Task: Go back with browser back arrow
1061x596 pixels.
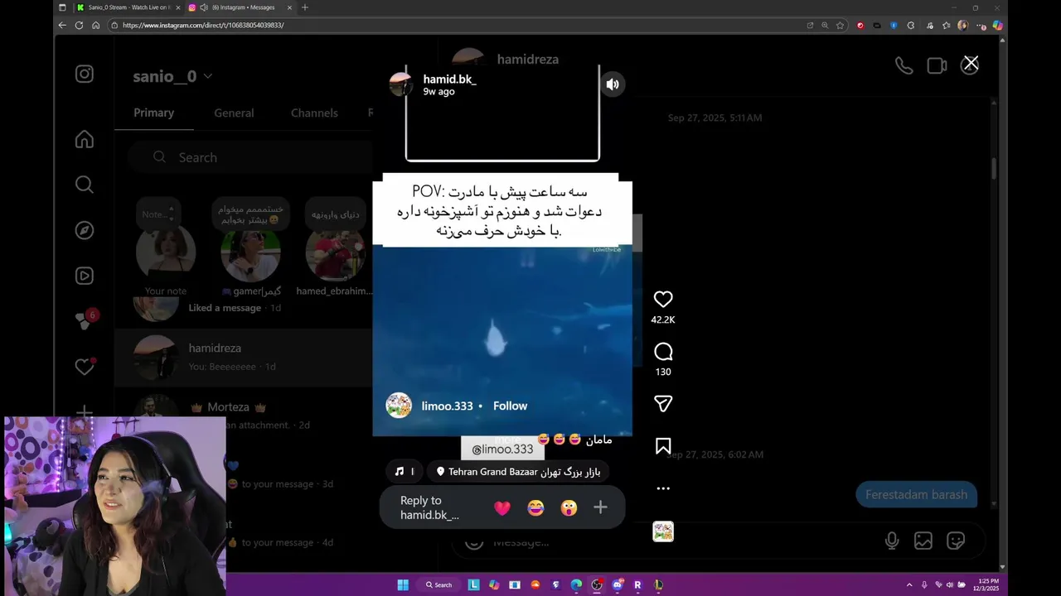Action: [x=62, y=25]
